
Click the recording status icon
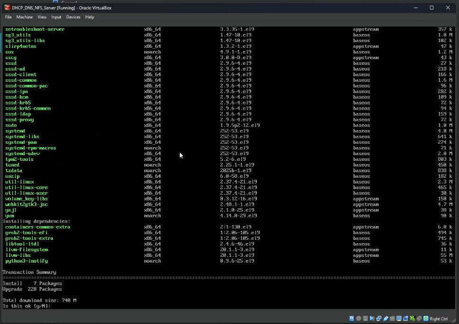[x=406, y=318]
